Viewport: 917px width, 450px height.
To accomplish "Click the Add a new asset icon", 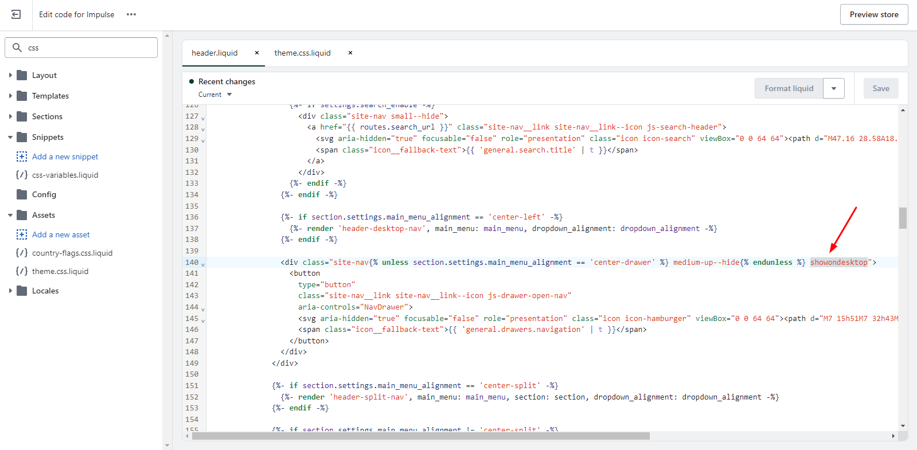I will pos(22,234).
